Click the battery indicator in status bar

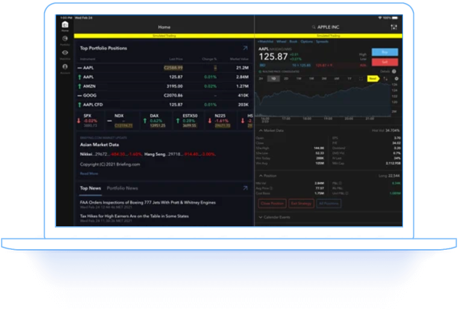(x=395, y=18)
